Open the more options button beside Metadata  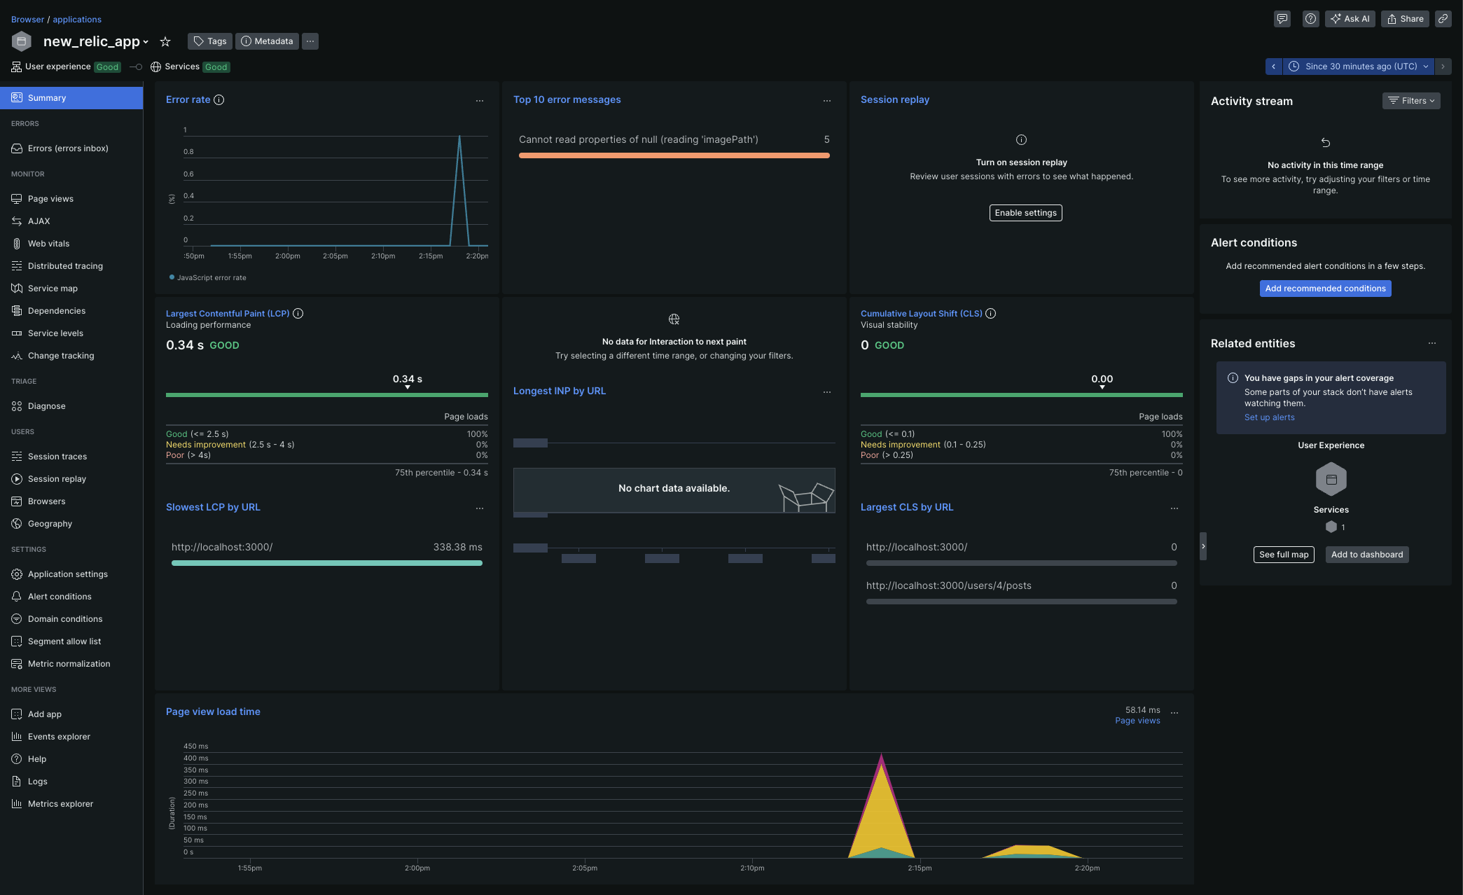310,41
